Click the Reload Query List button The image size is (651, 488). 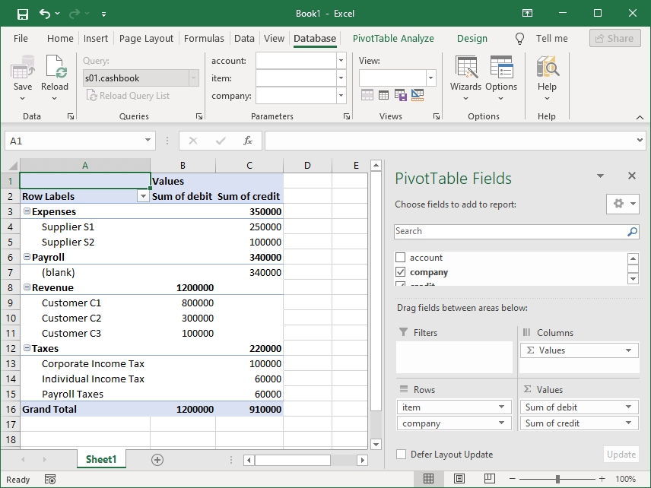(x=128, y=95)
